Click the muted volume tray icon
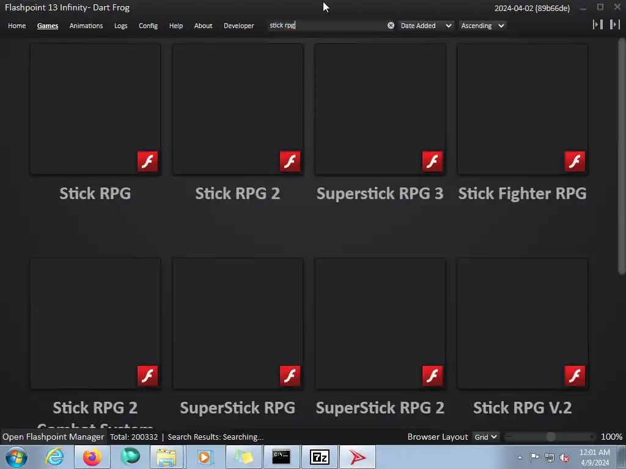 564,457
